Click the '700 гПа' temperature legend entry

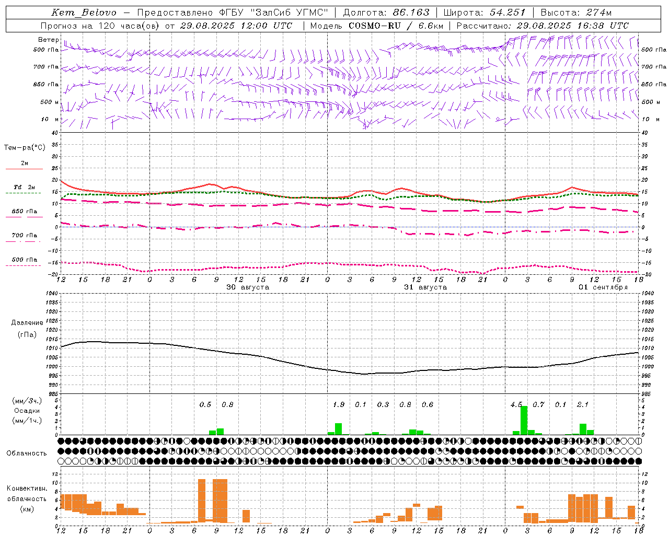tap(25, 235)
